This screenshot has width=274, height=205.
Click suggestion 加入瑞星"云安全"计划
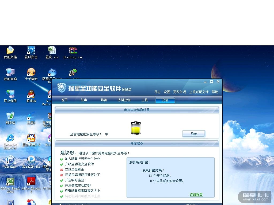82,159
